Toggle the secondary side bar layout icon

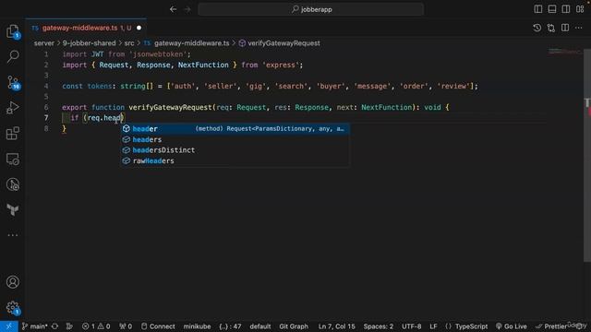[x=566, y=9]
